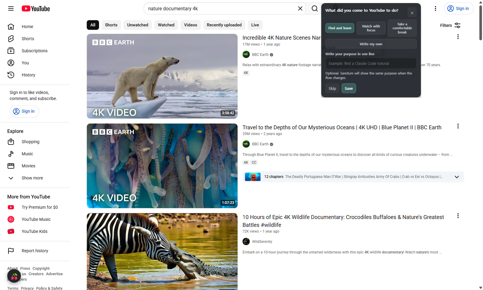Screen dimensions: 483x290
Task: Open more options for Mysterious Oceans video
Action: (x=458, y=126)
